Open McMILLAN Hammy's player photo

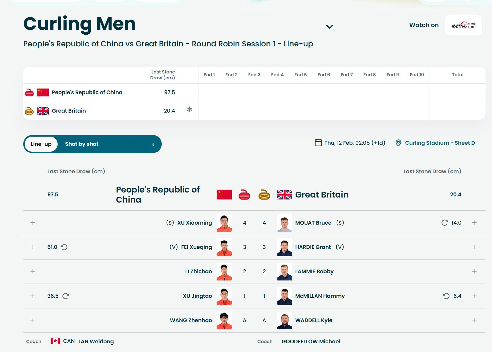pos(285,296)
